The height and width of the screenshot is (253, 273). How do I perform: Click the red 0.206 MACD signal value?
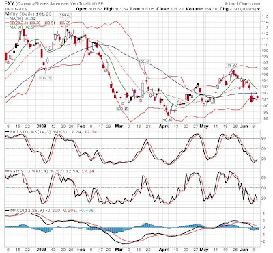click(70, 211)
